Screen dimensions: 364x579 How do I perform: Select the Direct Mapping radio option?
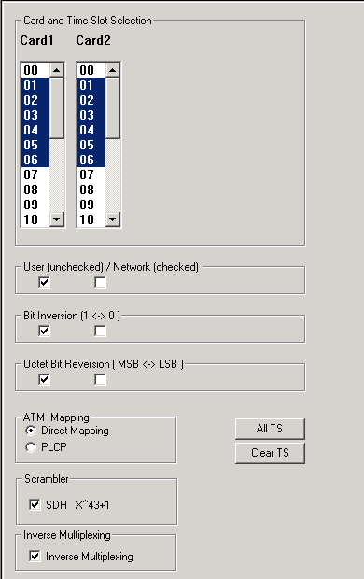coord(31,431)
